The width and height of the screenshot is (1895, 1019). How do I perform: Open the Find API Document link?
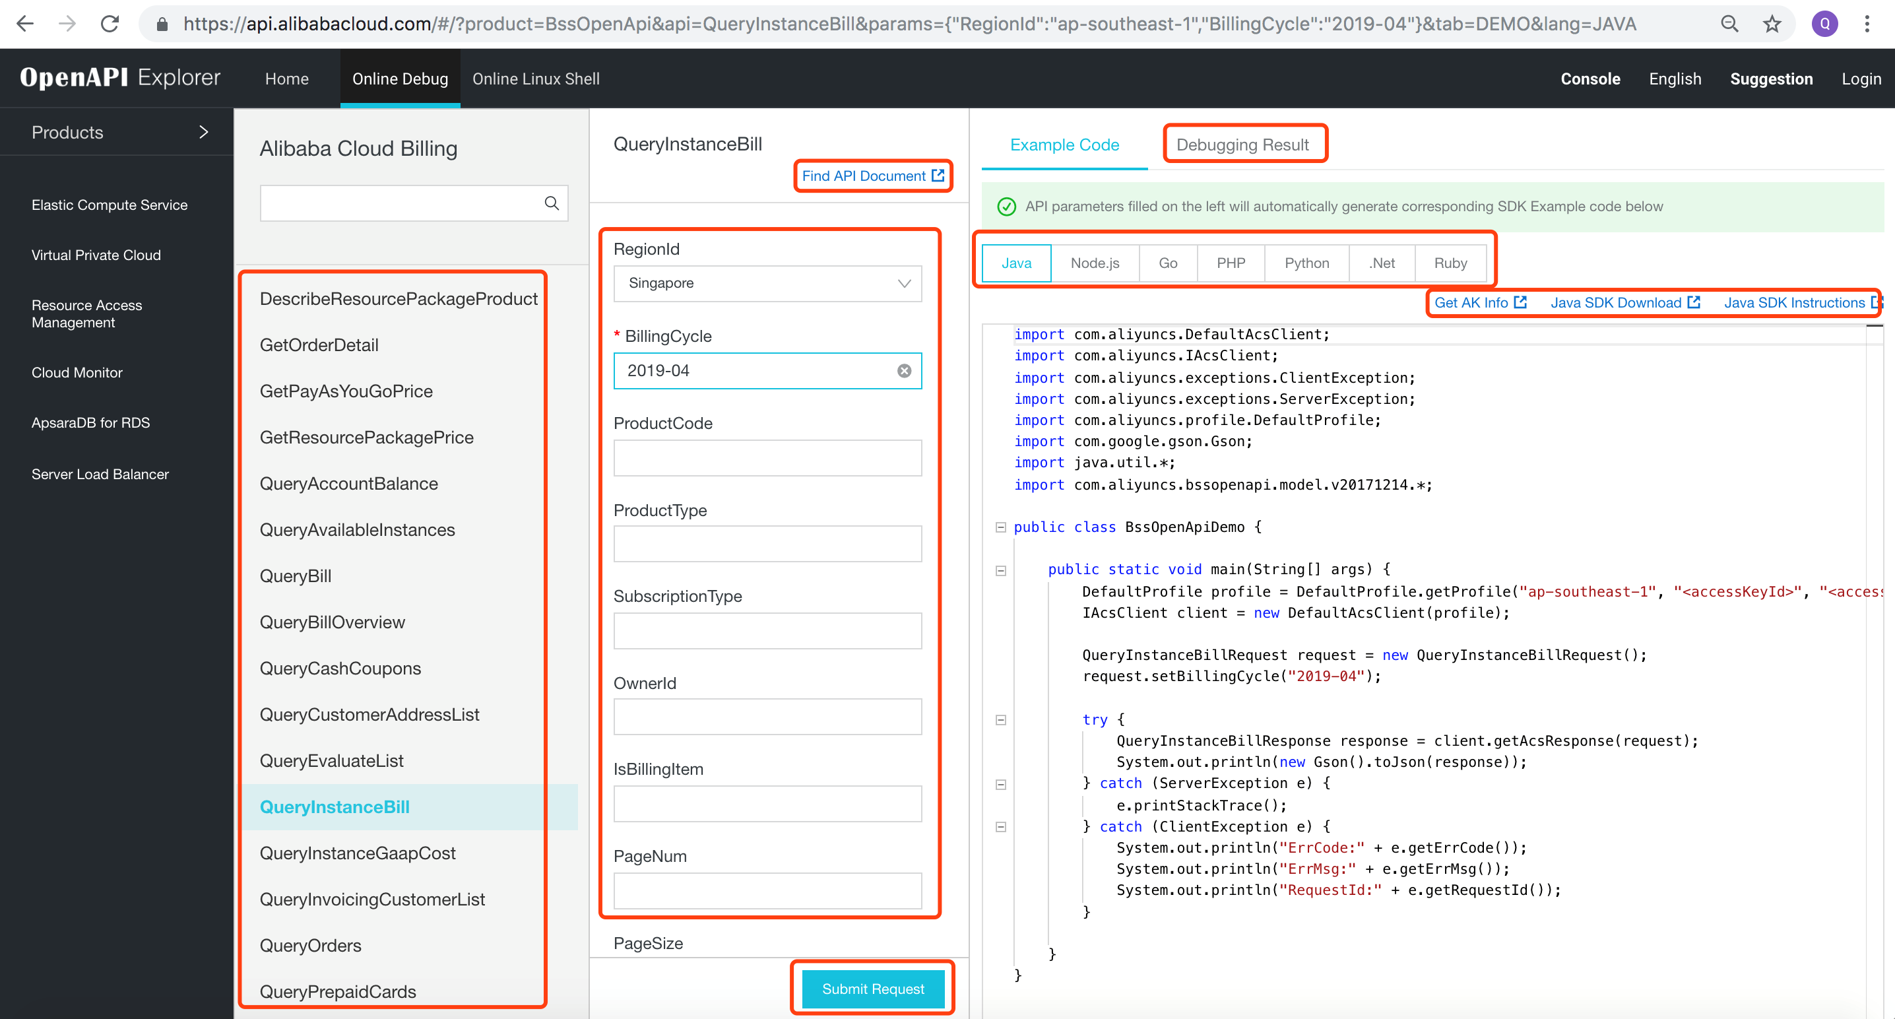pyautogui.click(x=864, y=176)
